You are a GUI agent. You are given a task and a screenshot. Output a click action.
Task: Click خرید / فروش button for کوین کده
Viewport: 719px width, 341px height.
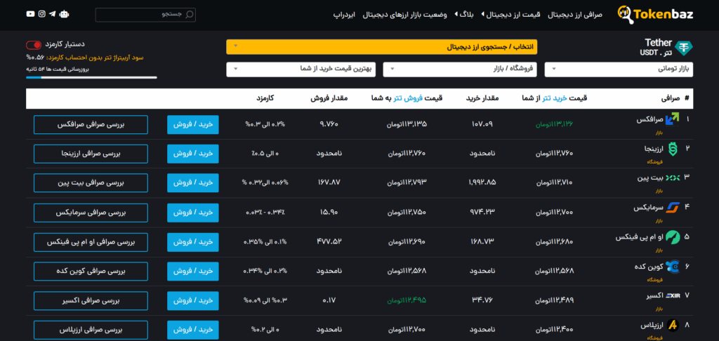(x=193, y=272)
